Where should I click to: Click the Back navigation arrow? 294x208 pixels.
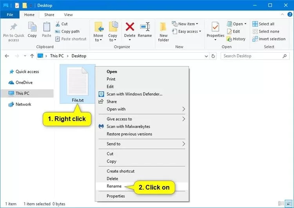[x=7, y=56]
